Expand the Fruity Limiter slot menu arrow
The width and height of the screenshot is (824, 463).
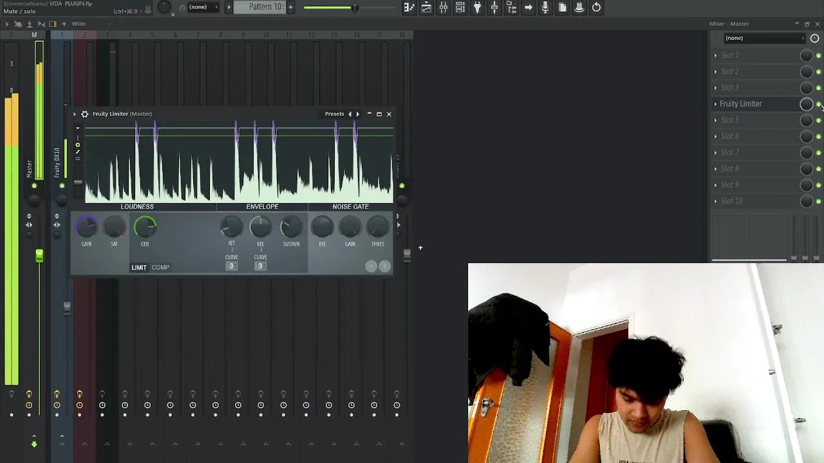pyautogui.click(x=715, y=104)
